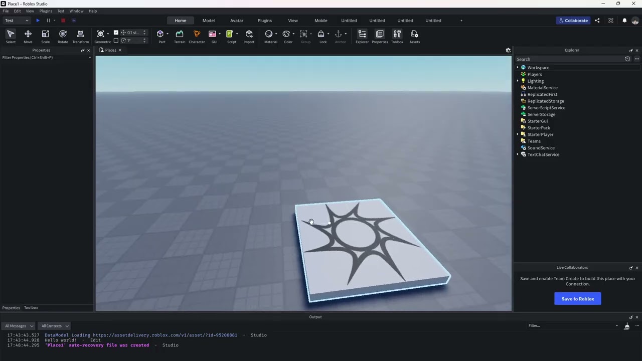Click the GUI toolbar icon
Viewport: 642px width, 361px height.
[212, 34]
